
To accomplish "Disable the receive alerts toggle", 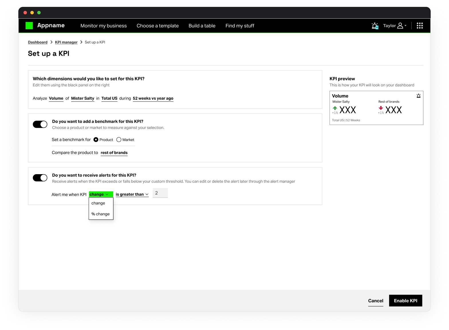I will (40, 178).
